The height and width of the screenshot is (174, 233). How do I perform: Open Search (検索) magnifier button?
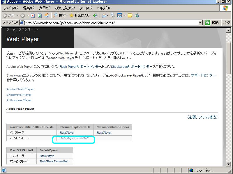(59, 15)
